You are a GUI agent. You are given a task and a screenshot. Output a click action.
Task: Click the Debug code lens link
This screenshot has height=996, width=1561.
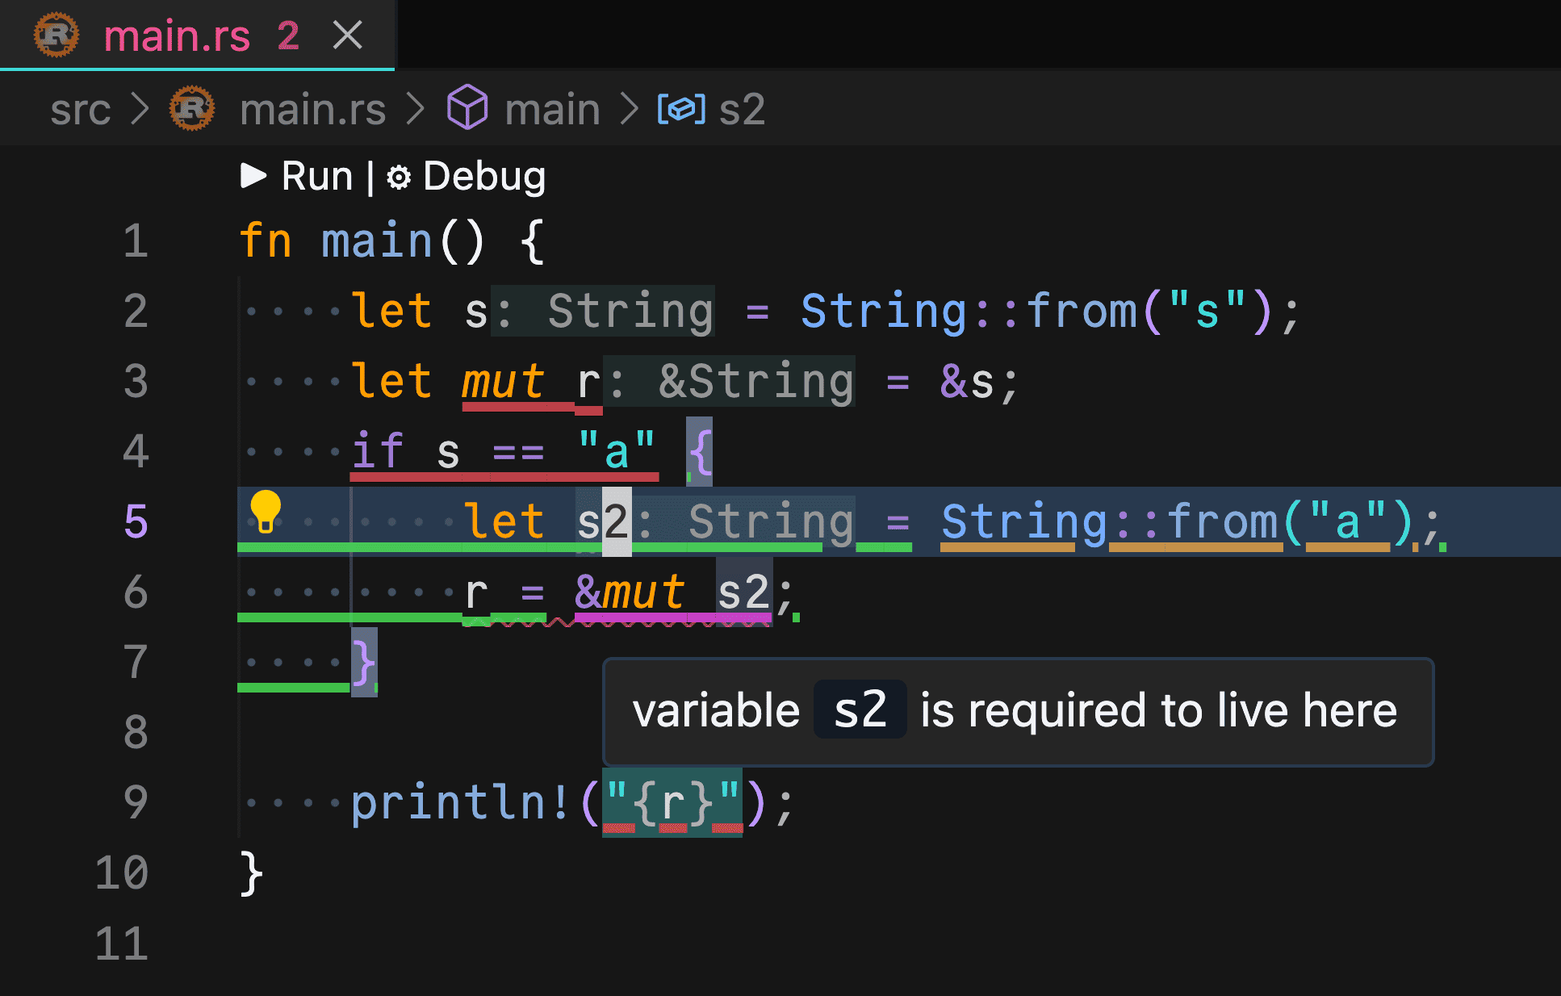[x=483, y=176]
